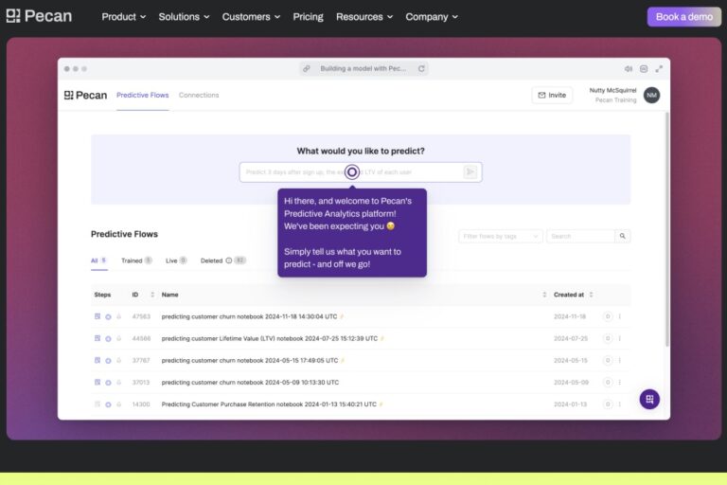The image size is (727, 485).
Task: Click the circle step icon for flow 44566
Action: (108, 339)
